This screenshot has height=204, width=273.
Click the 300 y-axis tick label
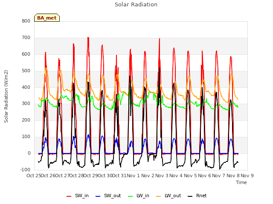click(26, 104)
